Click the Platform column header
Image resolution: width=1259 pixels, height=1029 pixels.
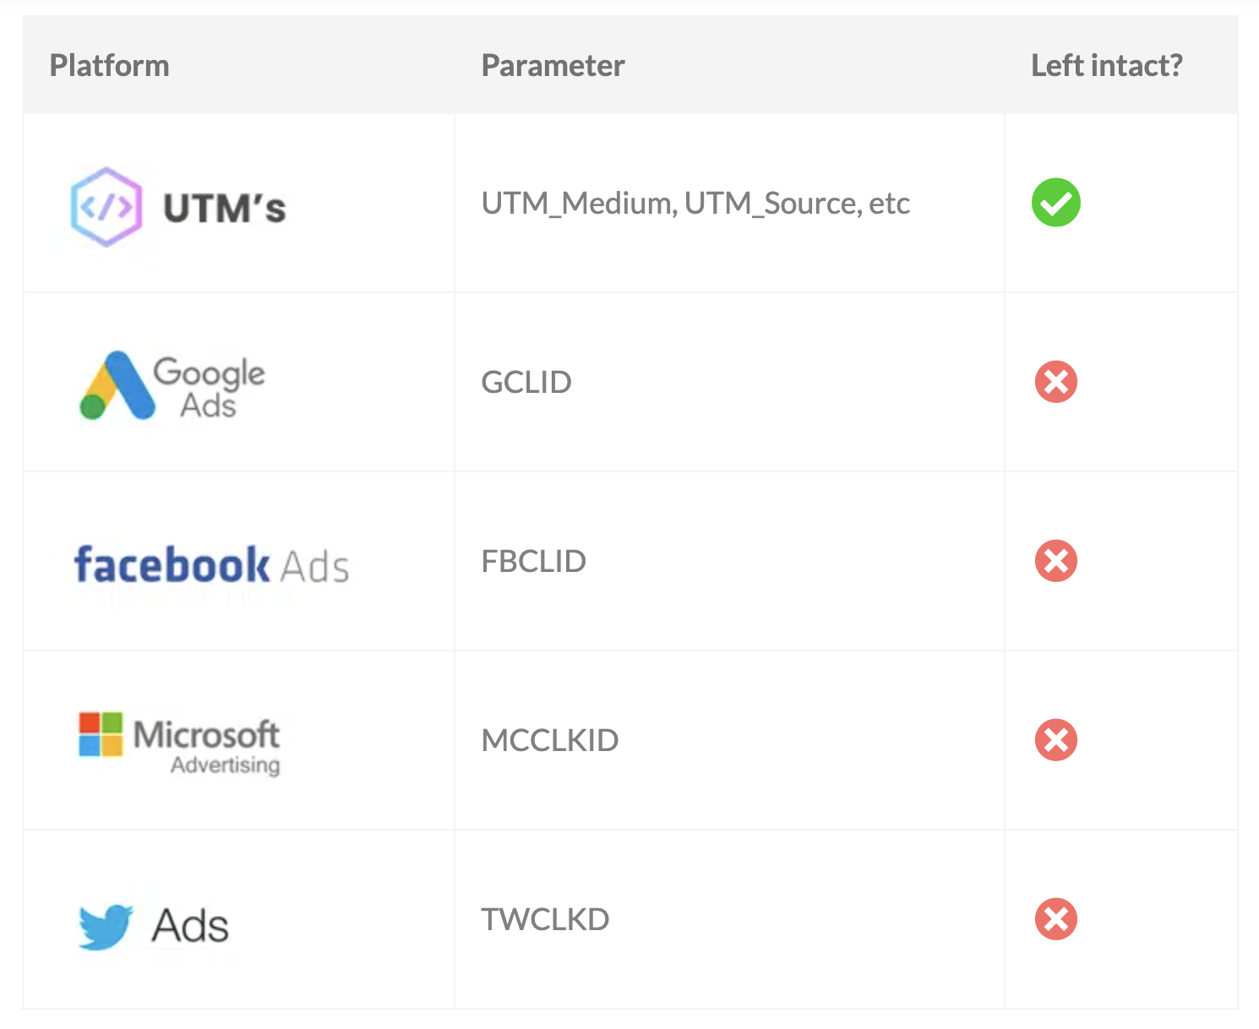110,66
